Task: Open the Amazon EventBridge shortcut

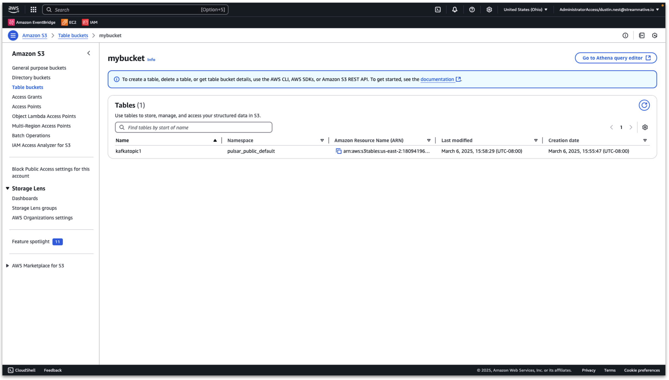Action: tap(32, 22)
